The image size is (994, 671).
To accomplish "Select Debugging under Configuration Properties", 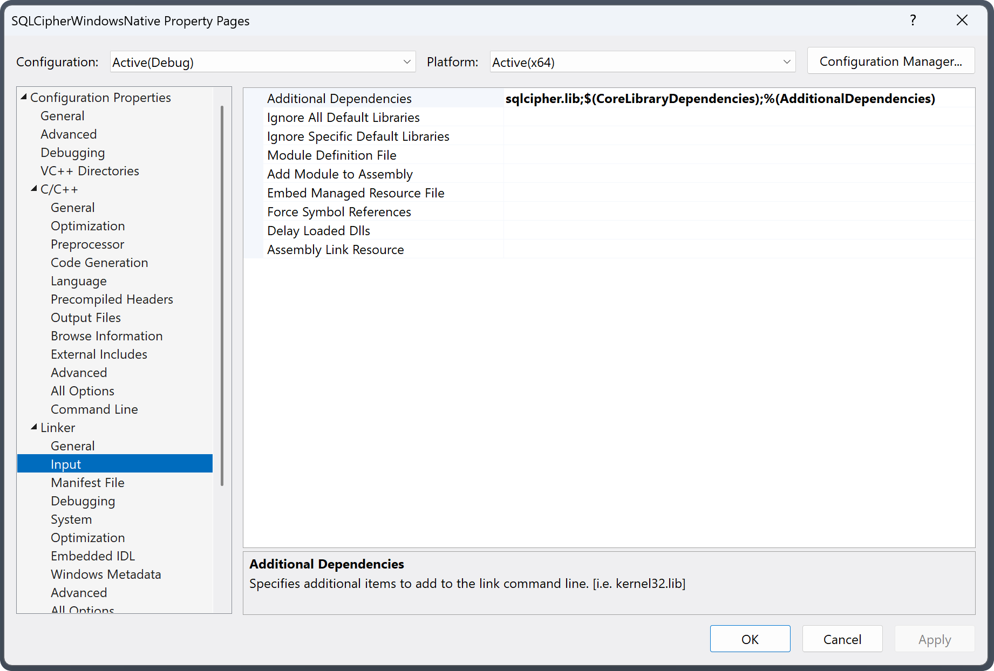I will pyautogui.click(x=73, y=153).
